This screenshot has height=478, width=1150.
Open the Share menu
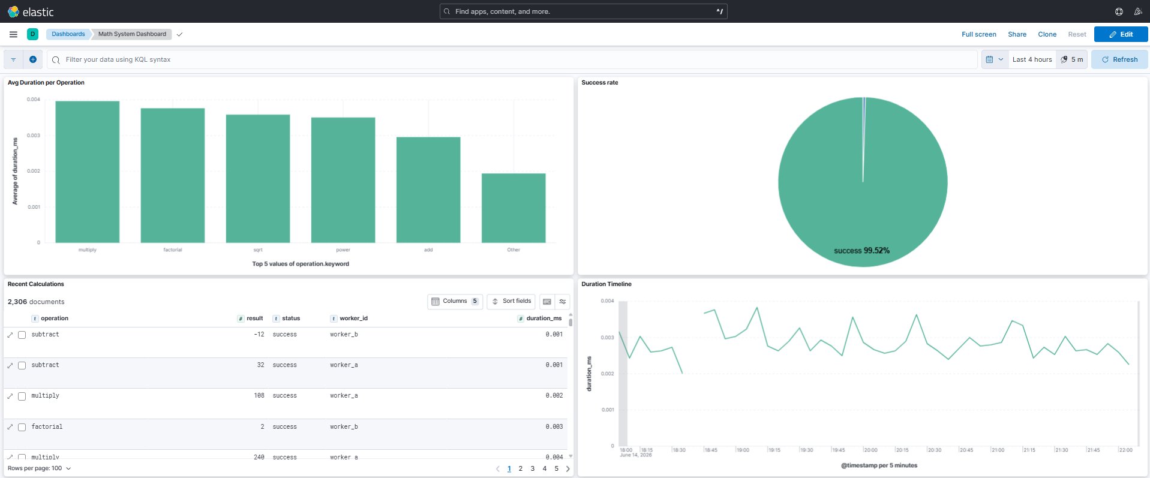click(x=1017, y=34)
